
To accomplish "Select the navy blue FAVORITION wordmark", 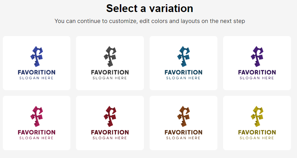I will click(x=36, y=72).
